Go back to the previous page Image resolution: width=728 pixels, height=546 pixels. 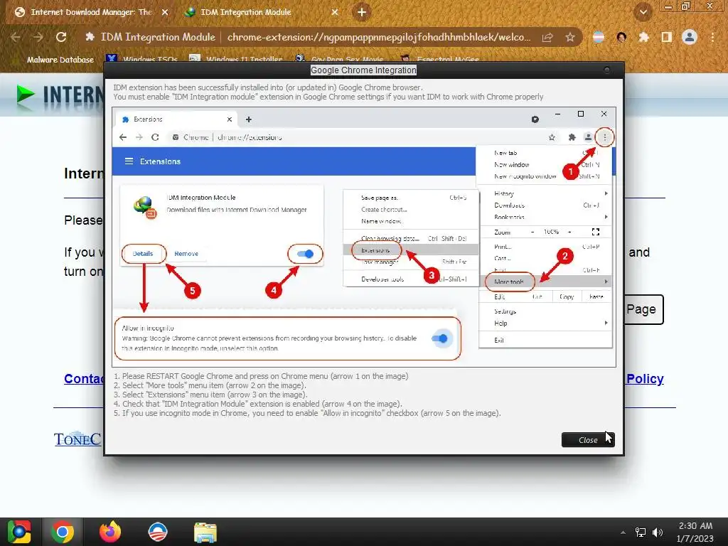coord(16,37)
